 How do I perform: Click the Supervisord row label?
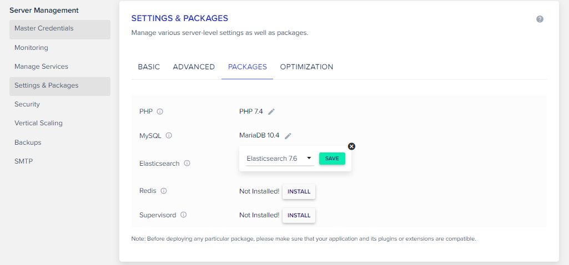pos(158,215)
